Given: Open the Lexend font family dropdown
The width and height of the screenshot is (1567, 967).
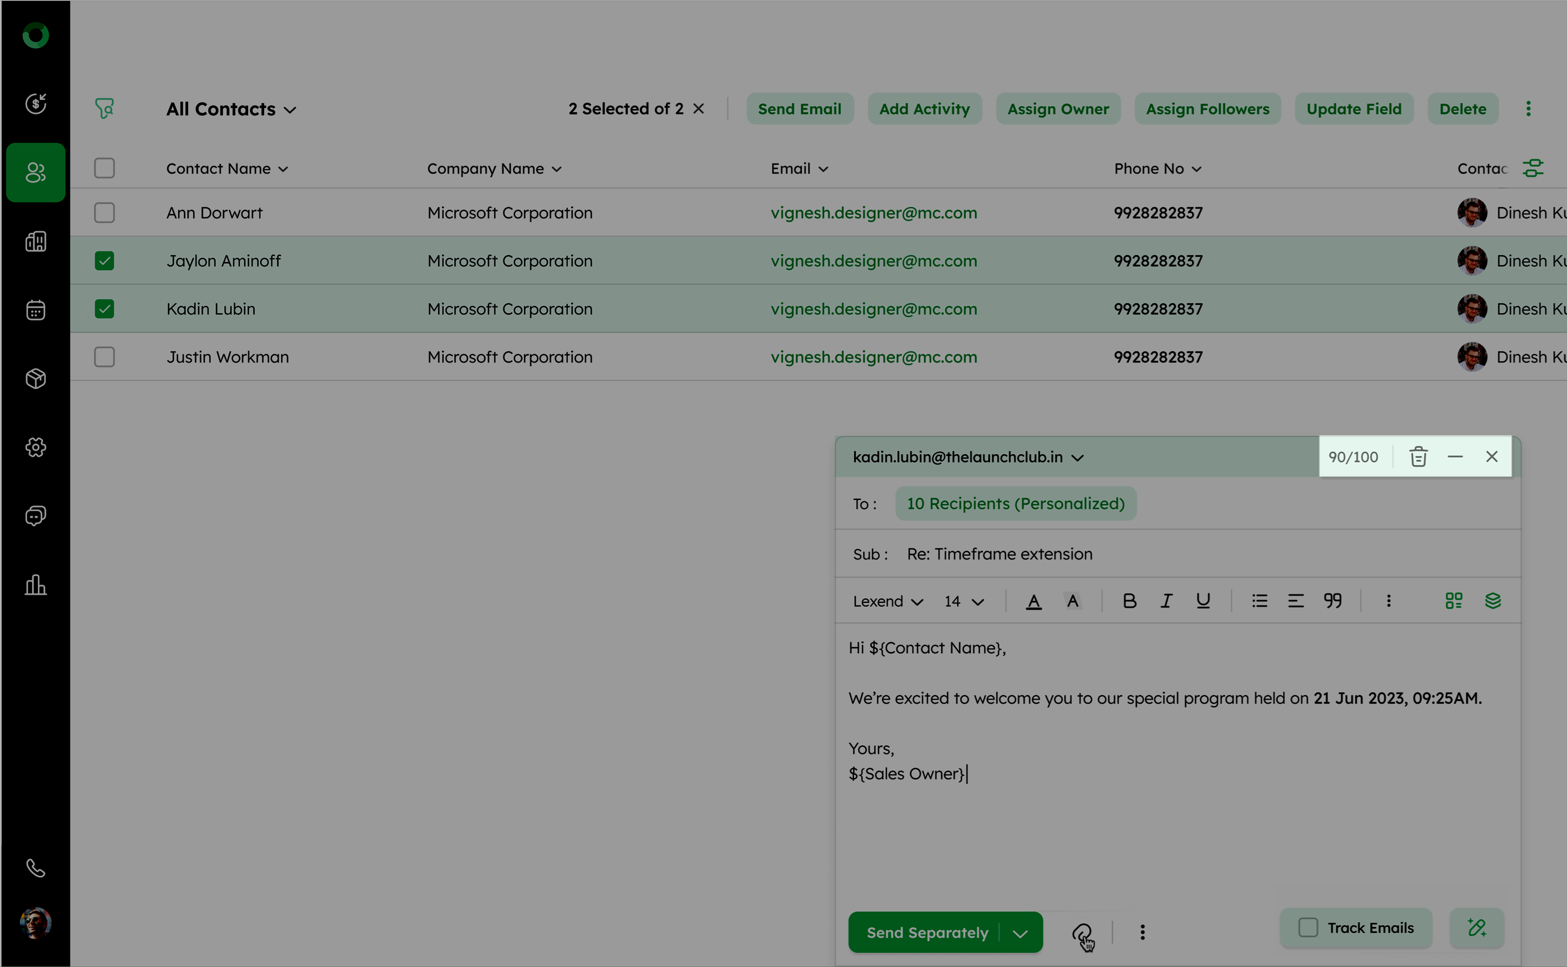Looking at the screenshot, I should point(888,601).
